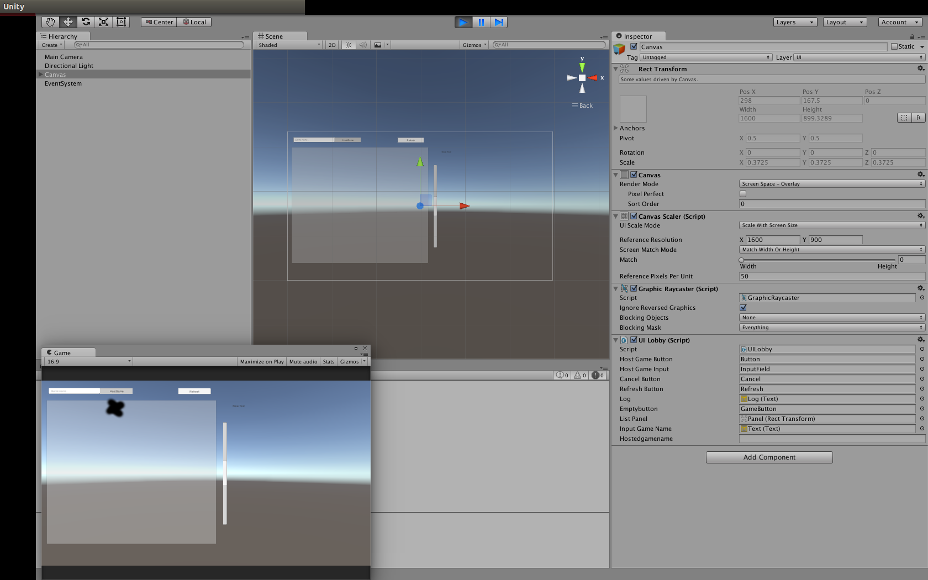928x580 pixels.
Task: Open the Tag Untagged dropdown
Action: click(706, 57)
